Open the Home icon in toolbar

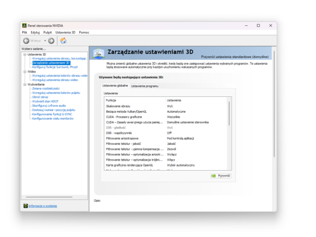click(x=63, y=41)
